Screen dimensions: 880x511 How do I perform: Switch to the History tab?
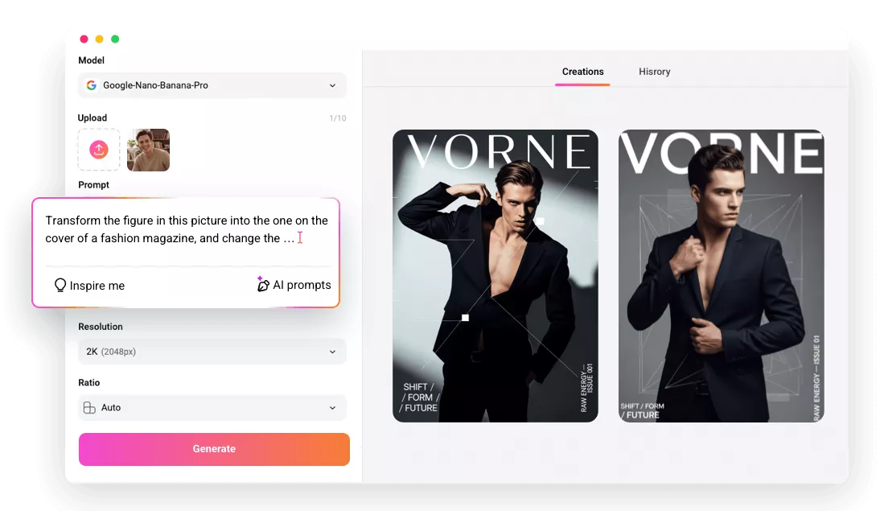point(654,72)
